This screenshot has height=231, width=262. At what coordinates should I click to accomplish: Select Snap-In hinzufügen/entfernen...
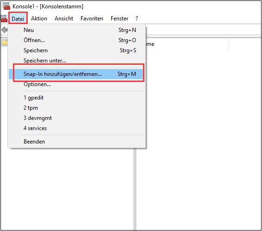click(77, 74)
